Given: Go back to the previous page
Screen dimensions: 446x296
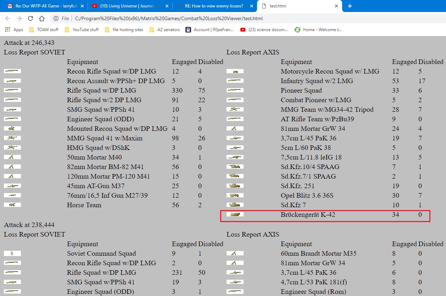Looking at the screenshot, I should (x=8, y=18).
